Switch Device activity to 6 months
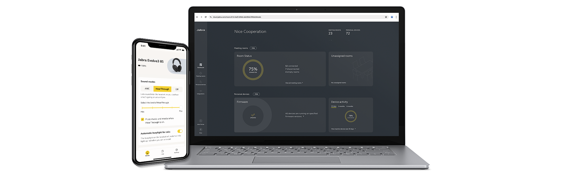 coord(350,106)
